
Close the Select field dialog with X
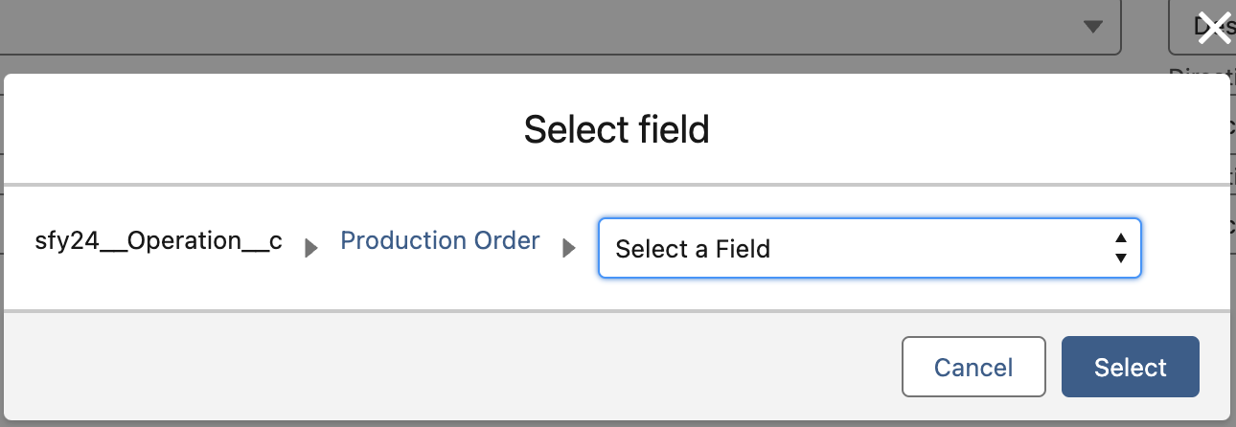1214,29
